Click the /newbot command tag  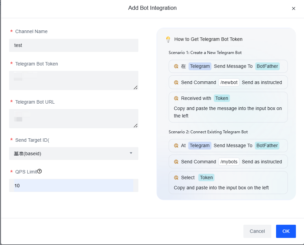click(229, 82)
